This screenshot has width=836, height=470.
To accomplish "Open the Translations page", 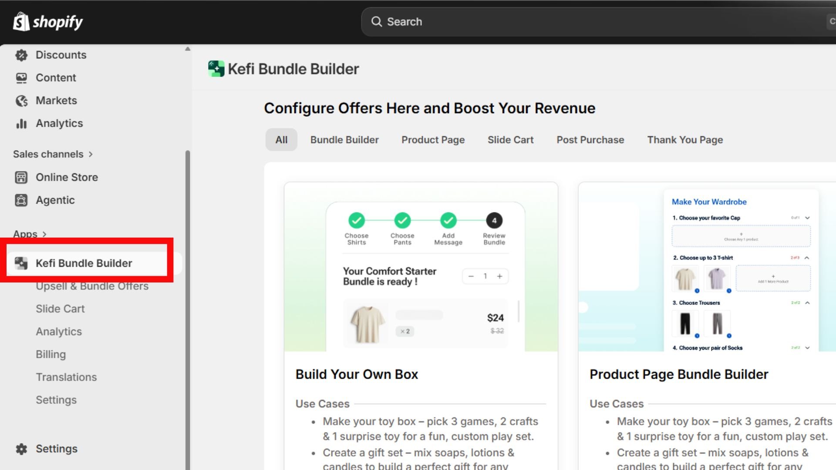I will coord(66,377).
